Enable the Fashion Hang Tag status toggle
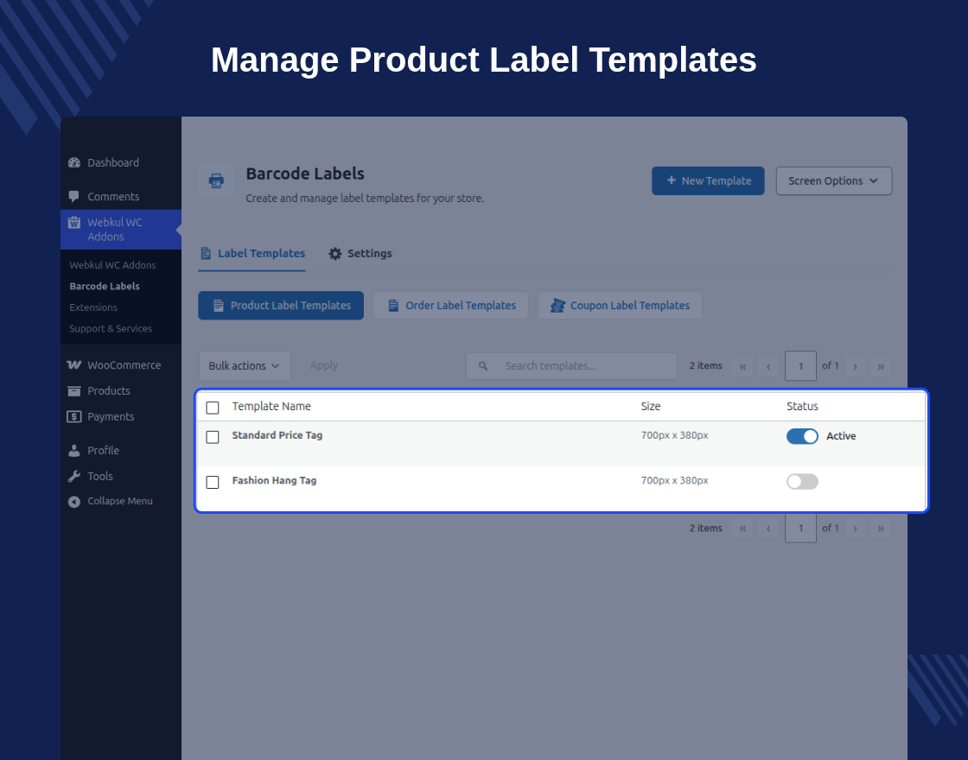Viewport: 968px width, 760px height. tap(803, 481)
